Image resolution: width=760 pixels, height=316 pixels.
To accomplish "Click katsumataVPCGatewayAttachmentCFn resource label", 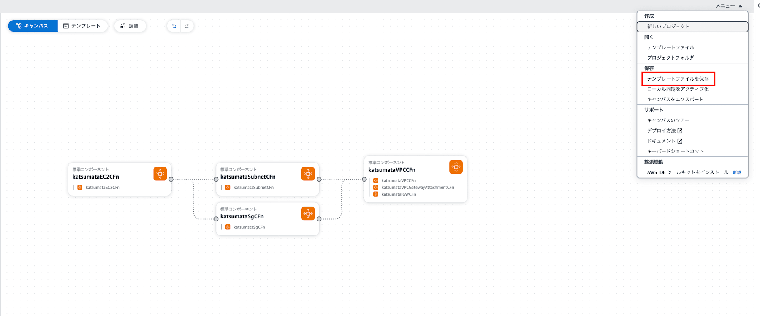I will [x=418, y=187].
